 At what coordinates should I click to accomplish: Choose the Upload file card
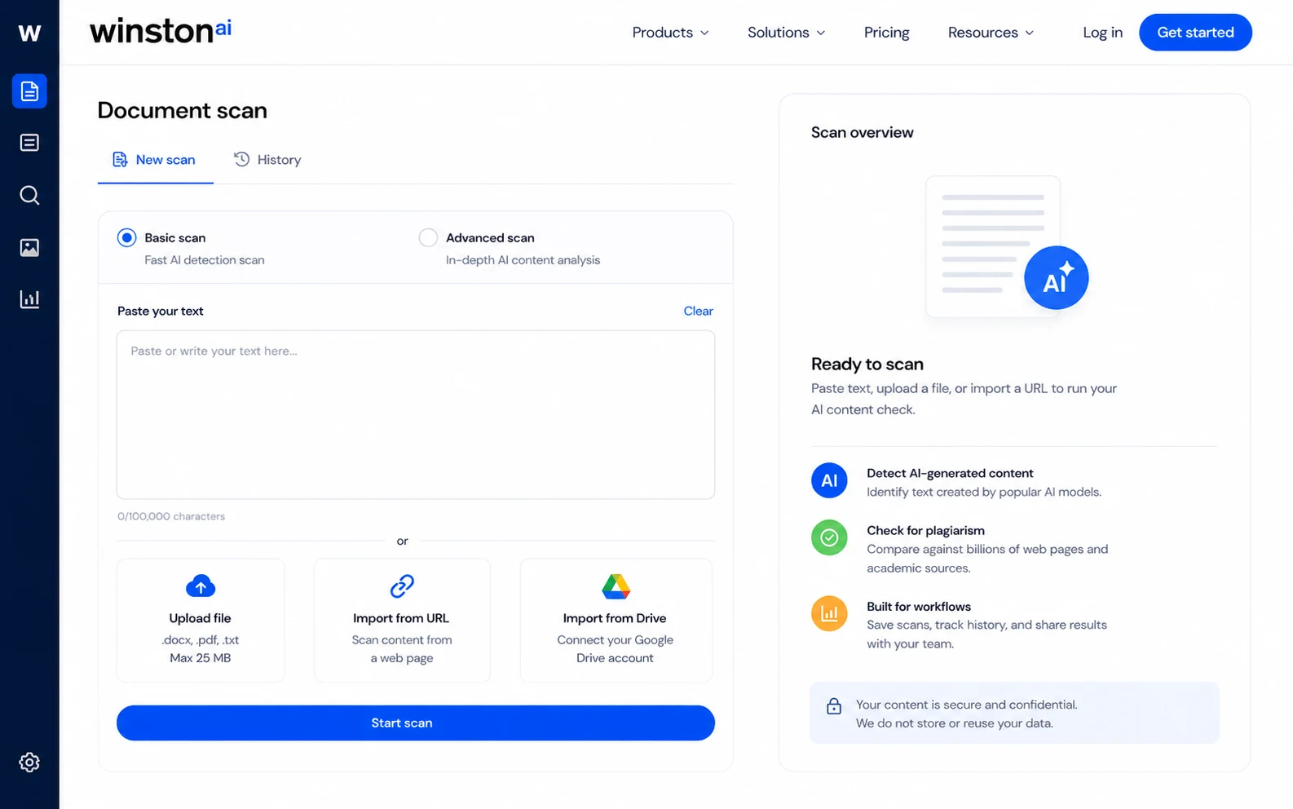point(201,620)
